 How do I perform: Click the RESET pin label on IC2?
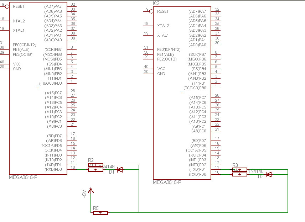point(163,11)
